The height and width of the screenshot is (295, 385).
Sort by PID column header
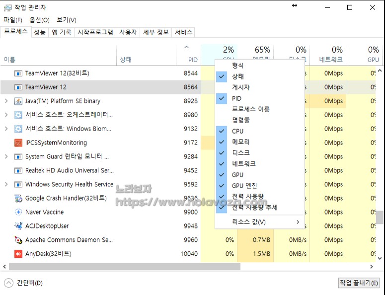188,55
